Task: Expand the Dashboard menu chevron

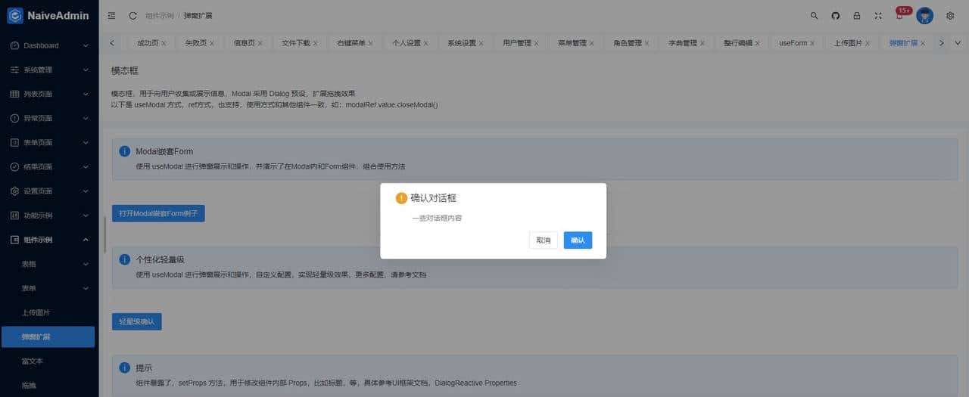Action: (86, 45)
